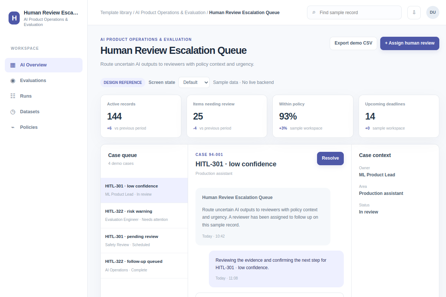Click Assign human review button
This screenshot has height=297, width=446.
[410, 43]
